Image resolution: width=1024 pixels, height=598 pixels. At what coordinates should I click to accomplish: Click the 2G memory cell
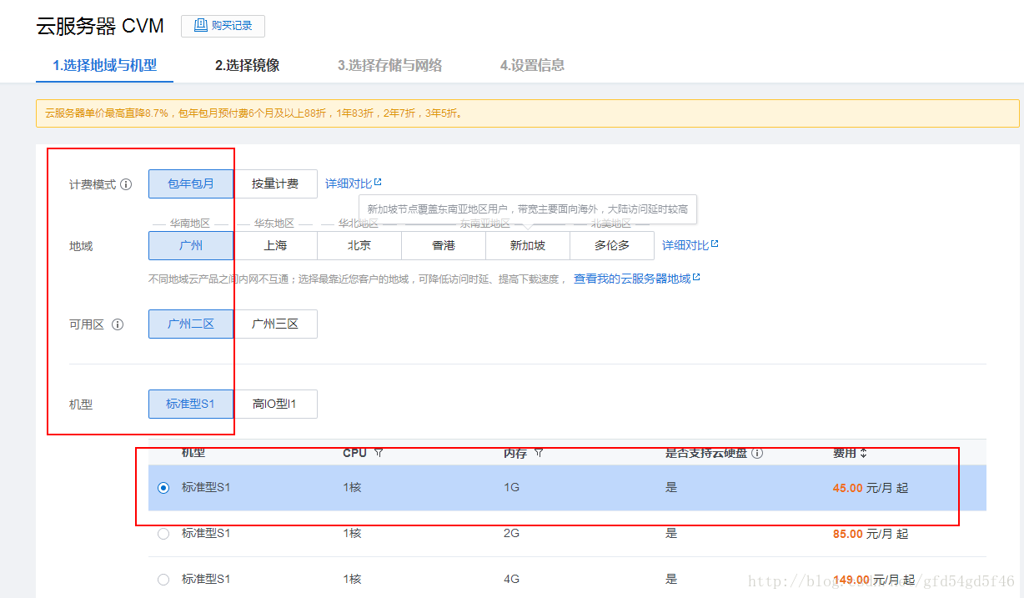[x=512, y=533]
